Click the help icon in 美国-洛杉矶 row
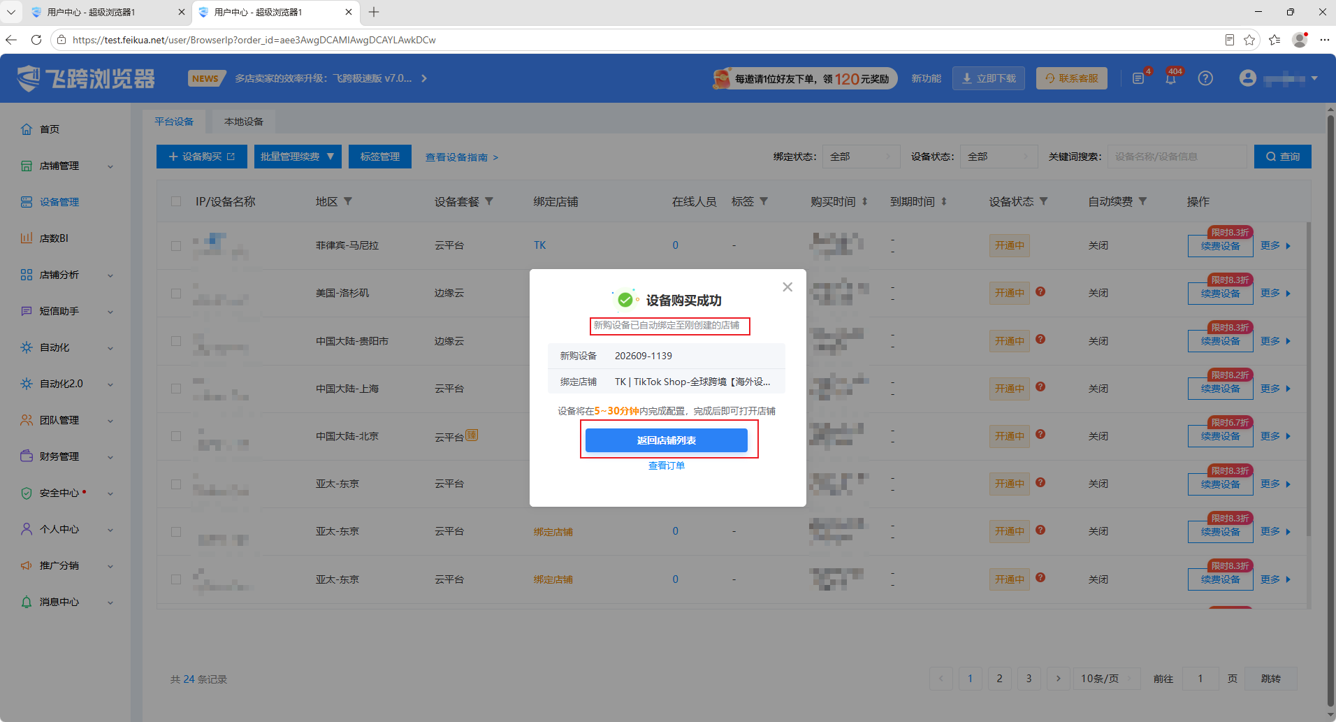This screenshot has width=1336, height=722. (1040, 291)
